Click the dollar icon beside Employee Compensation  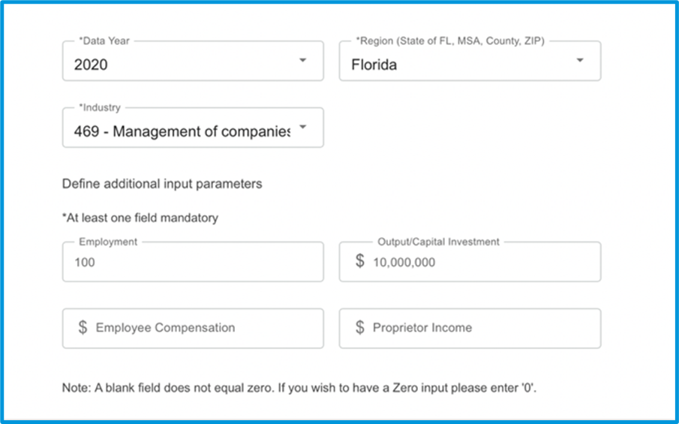pyautogui.click(x=83, y=327)
